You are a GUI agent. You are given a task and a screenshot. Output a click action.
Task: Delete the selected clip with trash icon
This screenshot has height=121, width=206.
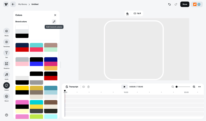click(x=89, y=87)
